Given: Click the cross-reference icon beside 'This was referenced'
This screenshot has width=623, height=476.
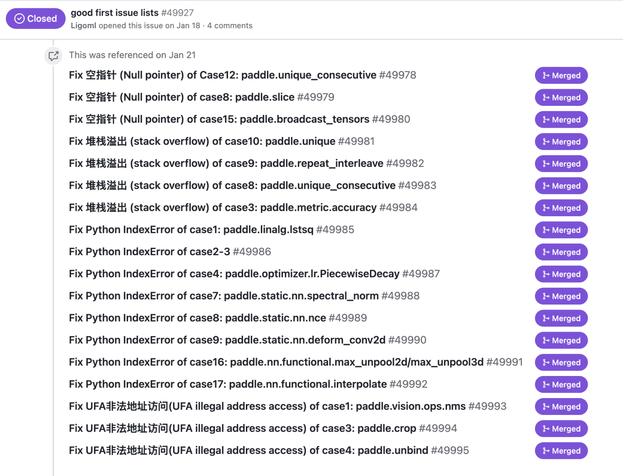Looking at the screenshot, I should (53, 55).
